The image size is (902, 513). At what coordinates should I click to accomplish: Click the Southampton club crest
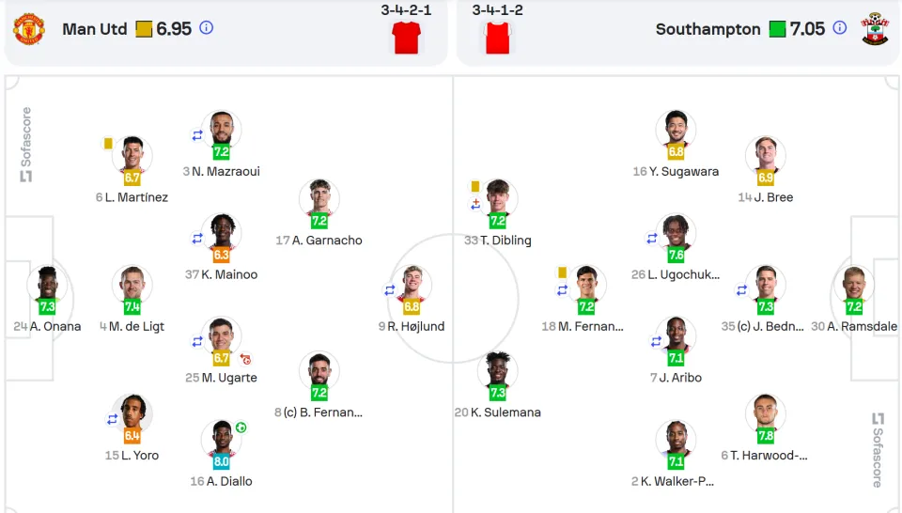point(875,29)
